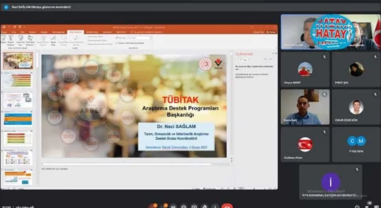Click the TÜBİTAK title on the slide
Viewport: 381px width, 208px height.
180,100
